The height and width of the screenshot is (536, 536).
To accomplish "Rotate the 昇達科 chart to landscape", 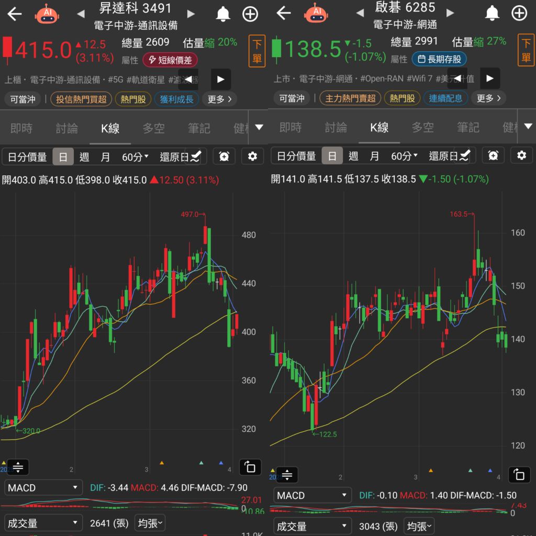I will 250,467.
